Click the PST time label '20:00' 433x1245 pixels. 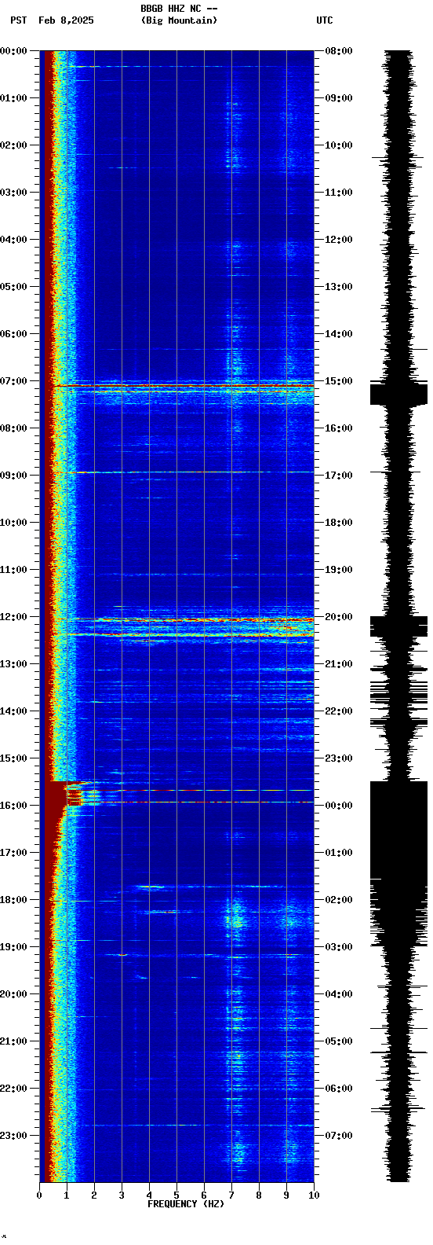(14, 994)
